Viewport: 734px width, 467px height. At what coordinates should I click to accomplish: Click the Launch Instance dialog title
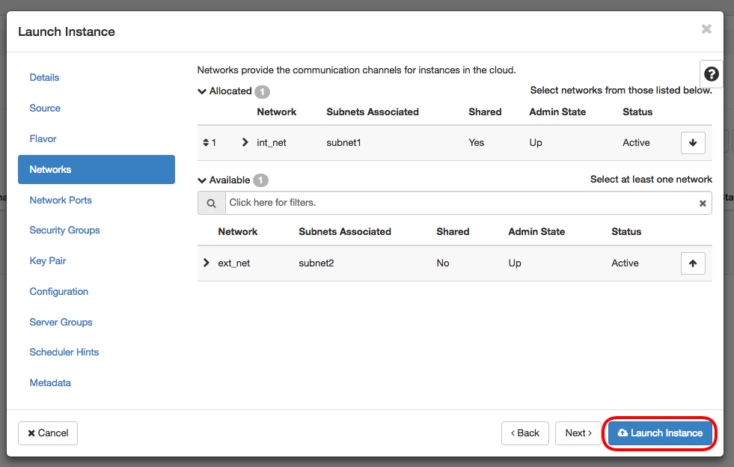tap(67, 32)
